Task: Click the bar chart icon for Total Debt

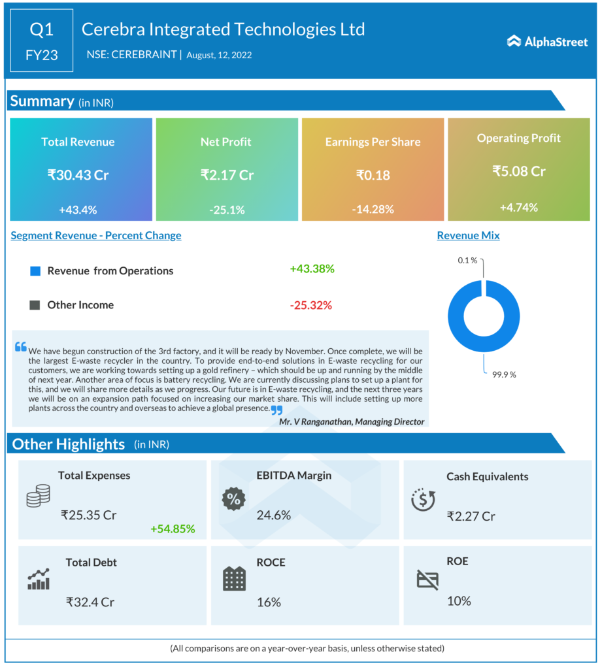Action: point(38,579)
